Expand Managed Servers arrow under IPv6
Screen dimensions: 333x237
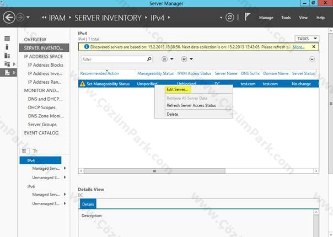click(65, 195)
